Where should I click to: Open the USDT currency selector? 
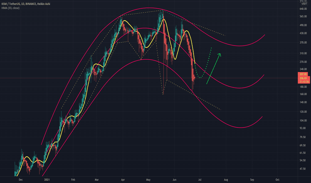click(x=304, y=4)
